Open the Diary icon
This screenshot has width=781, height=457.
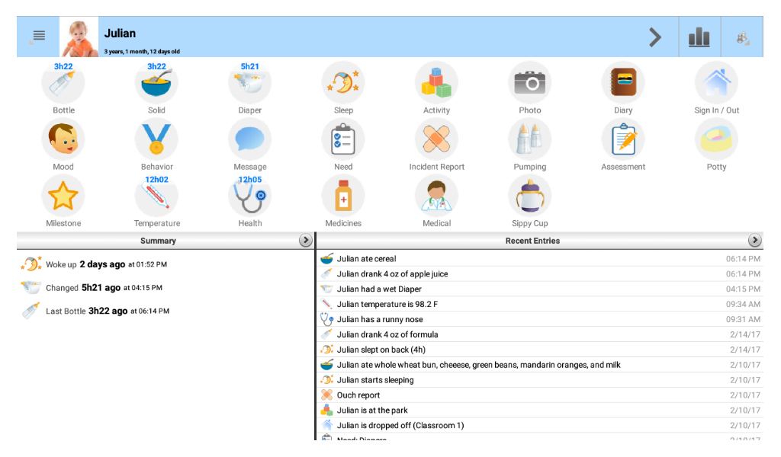click(623, 84)
